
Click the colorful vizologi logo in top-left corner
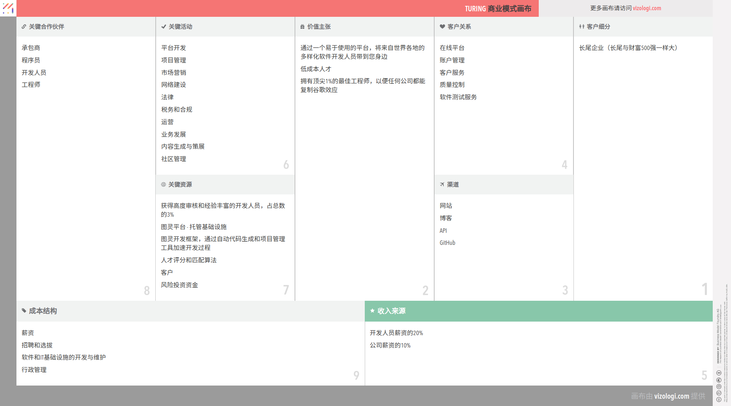[8, 8]
